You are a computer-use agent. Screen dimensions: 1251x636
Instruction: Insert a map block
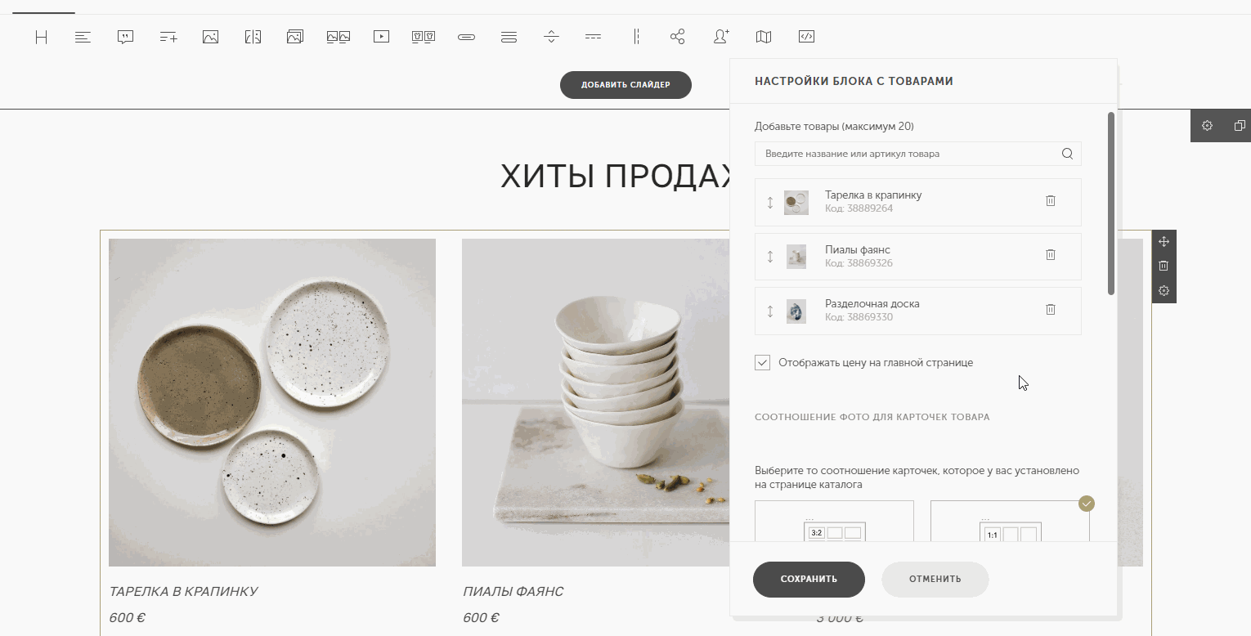pos(764,37)
